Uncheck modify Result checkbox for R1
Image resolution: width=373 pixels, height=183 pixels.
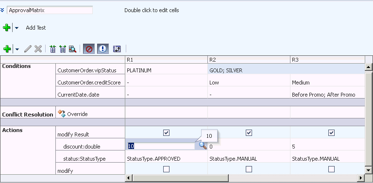point(166,133)
